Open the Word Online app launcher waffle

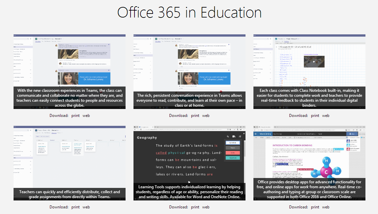click(x=256, y=133)
